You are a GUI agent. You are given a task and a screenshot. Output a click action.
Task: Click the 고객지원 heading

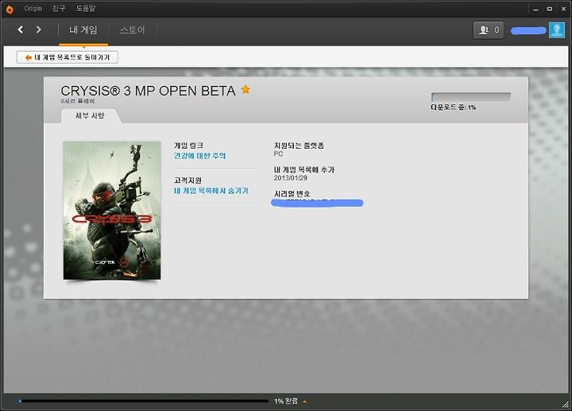[187, 180]
